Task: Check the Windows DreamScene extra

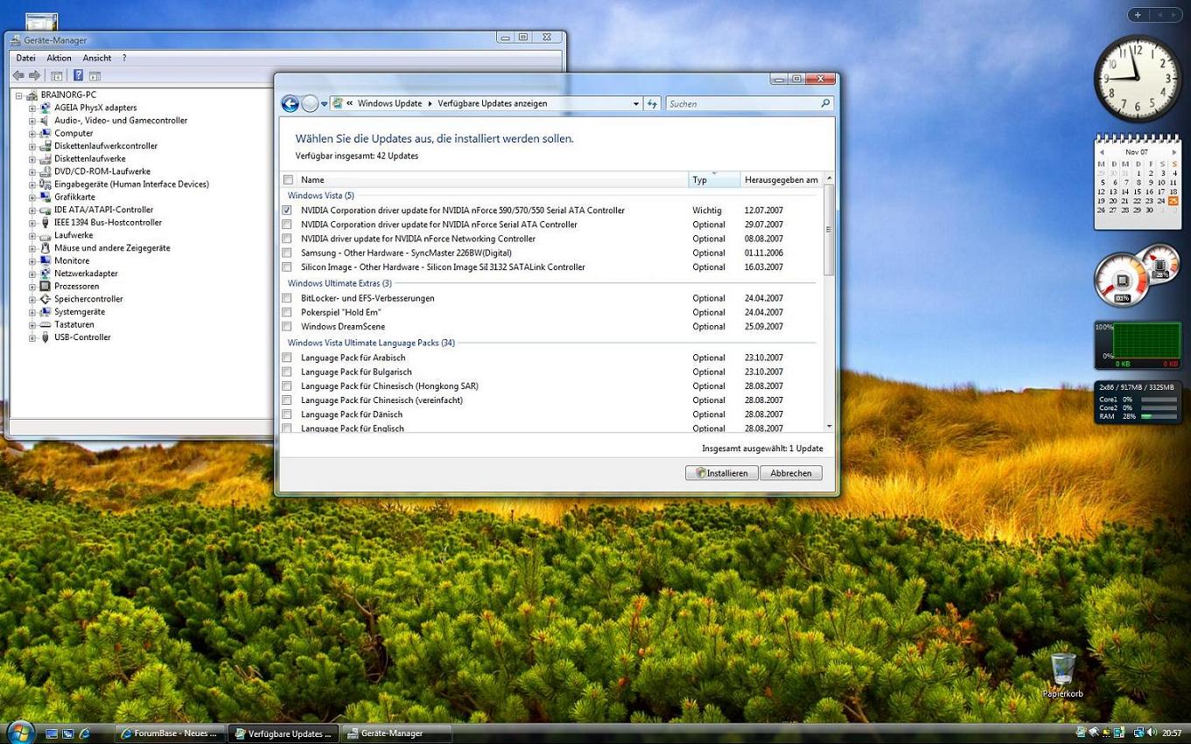Action: [x=287, y=327]
